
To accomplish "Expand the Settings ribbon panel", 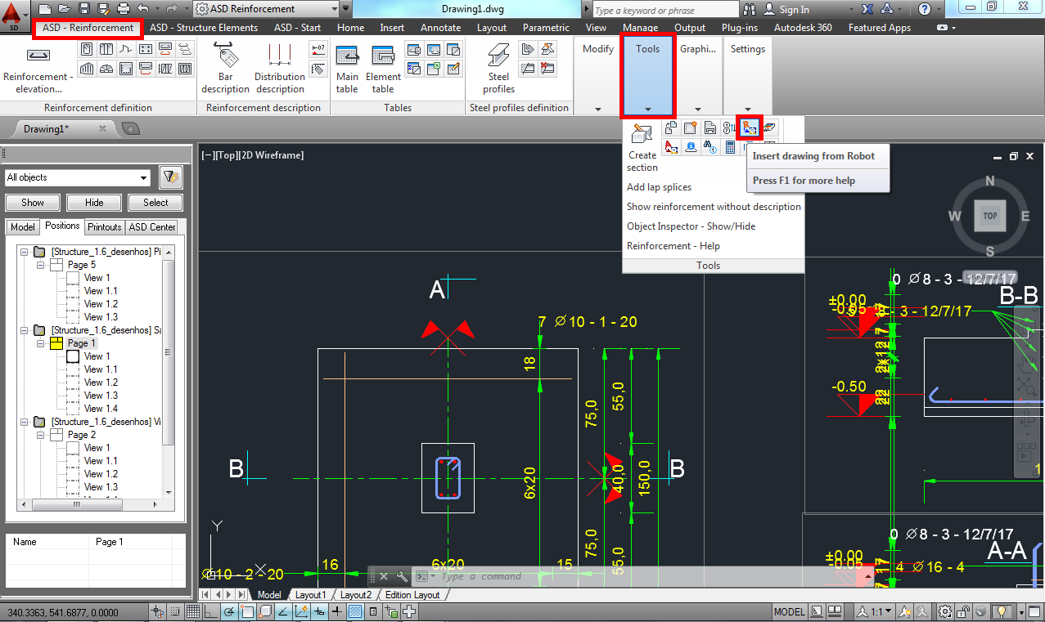I will 748,108.
